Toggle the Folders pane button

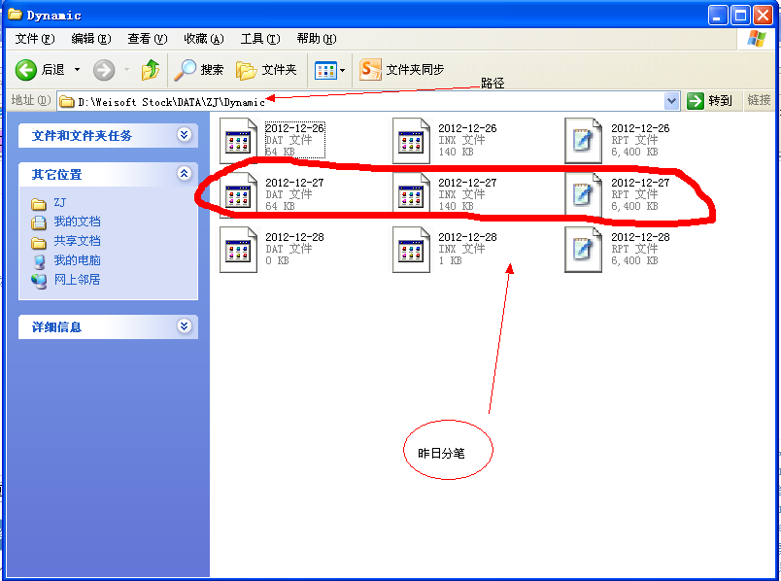point(266,70)
